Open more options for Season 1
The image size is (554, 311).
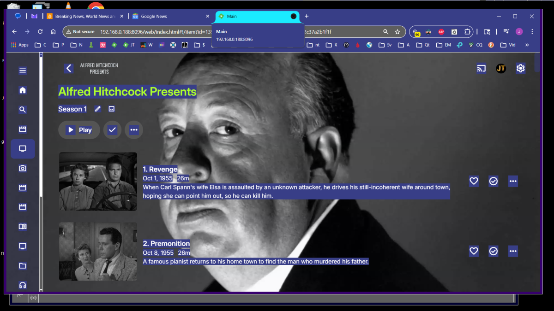(134, 129)
